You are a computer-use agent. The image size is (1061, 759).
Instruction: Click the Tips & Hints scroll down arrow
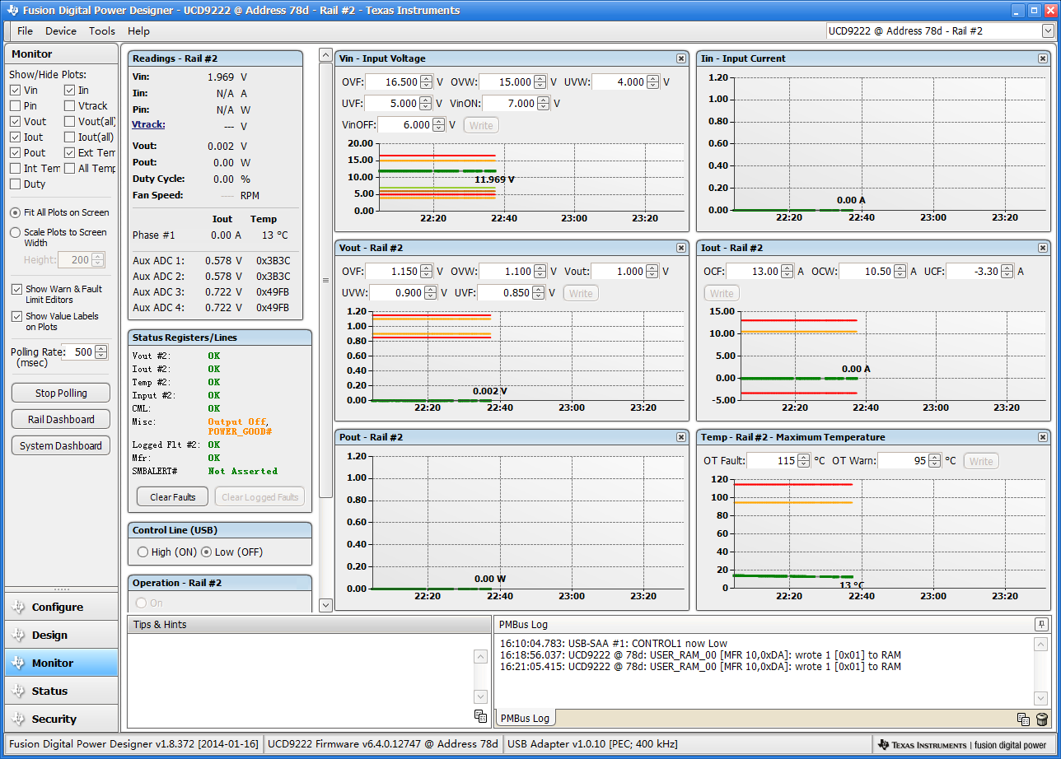tap(481, 696)
